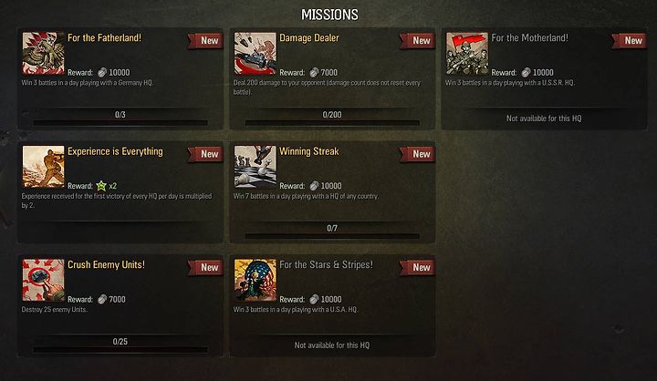This screenshot has width=657, height=381.
Task: Click New ribbon on Crush Enemy Units!
Action: tap(205, 268)
